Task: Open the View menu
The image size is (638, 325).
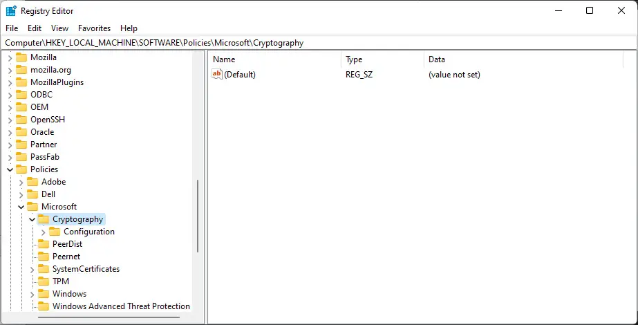Action: pyautogui.click(x=59, y=28)
